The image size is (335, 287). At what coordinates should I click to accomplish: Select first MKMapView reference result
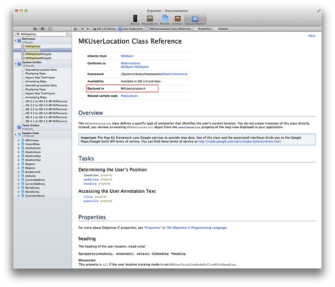(33, 46)
